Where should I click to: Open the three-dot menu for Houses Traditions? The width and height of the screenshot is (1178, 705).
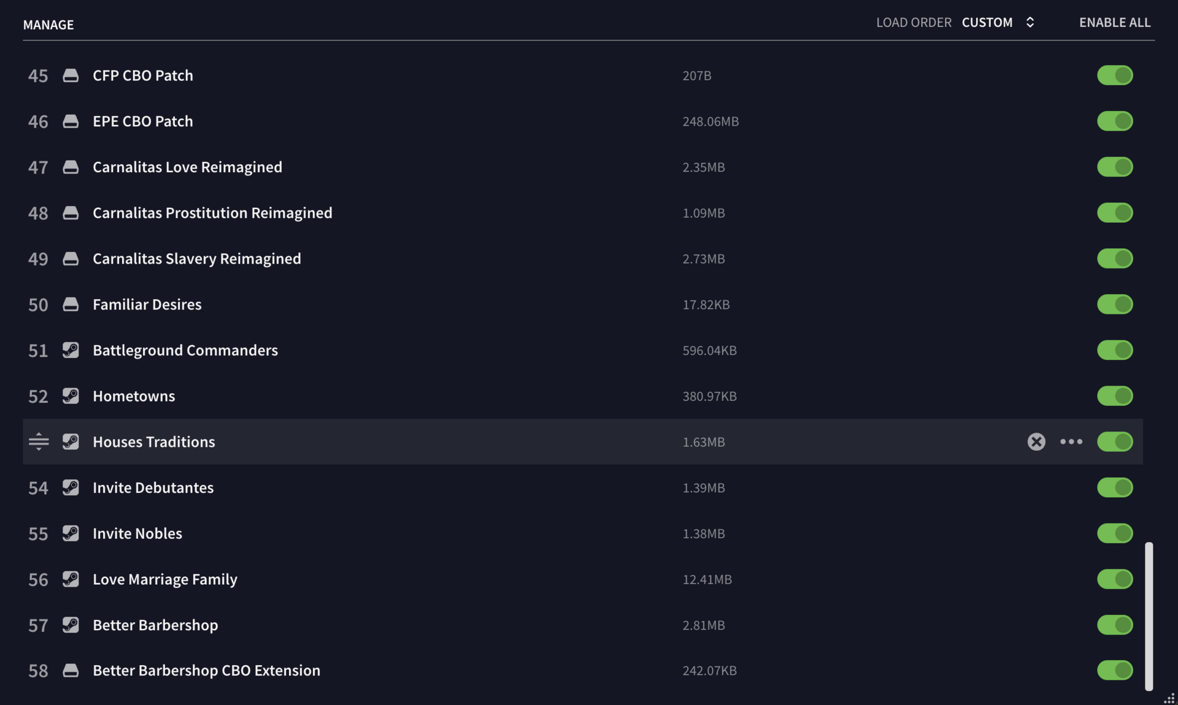click(1071, 441)
